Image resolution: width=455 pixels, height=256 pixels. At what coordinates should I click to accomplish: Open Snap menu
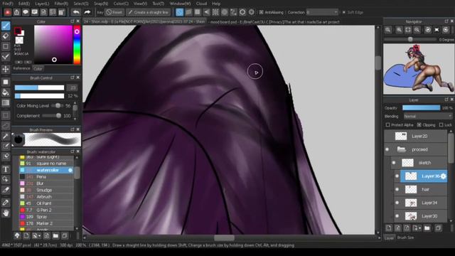click(x=101, y=4)
